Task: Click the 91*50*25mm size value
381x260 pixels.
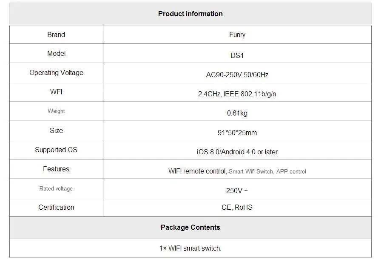Action: click(x=237, y=133)
